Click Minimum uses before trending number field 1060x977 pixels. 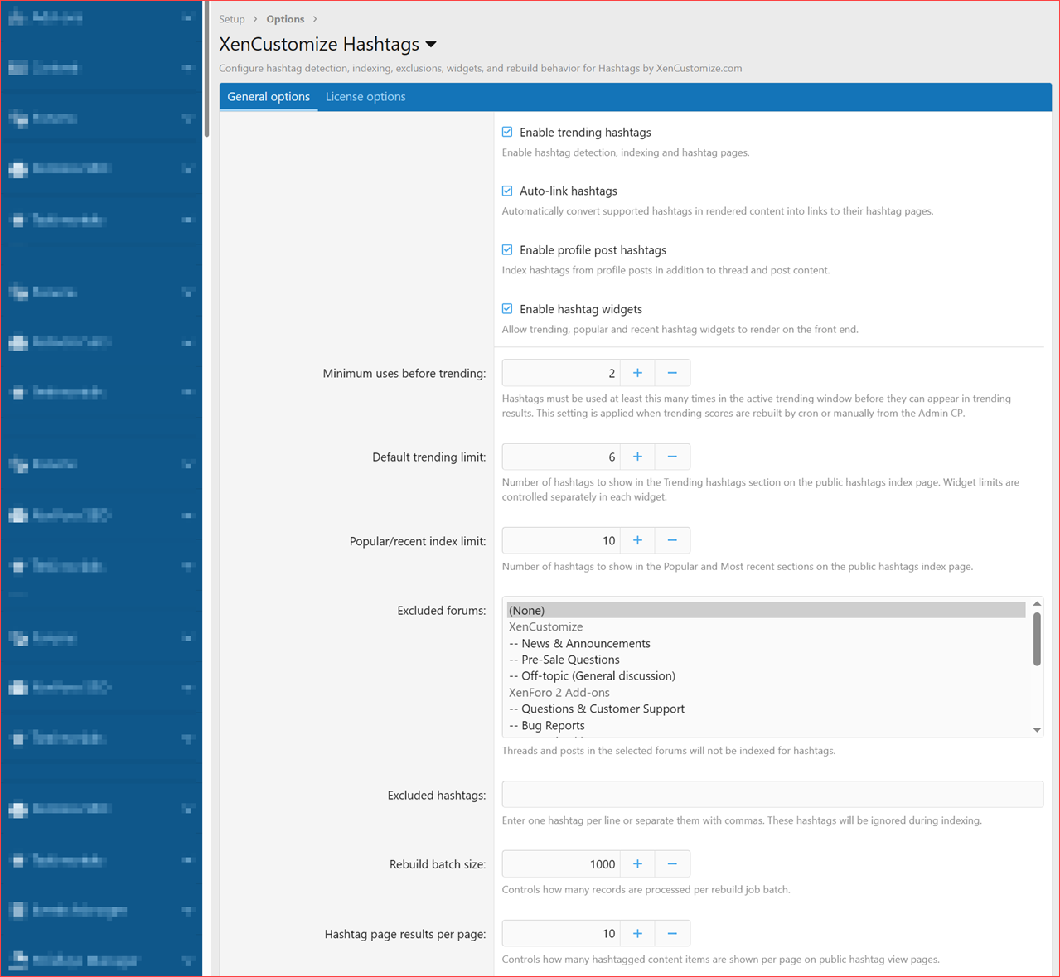[561, 373]
